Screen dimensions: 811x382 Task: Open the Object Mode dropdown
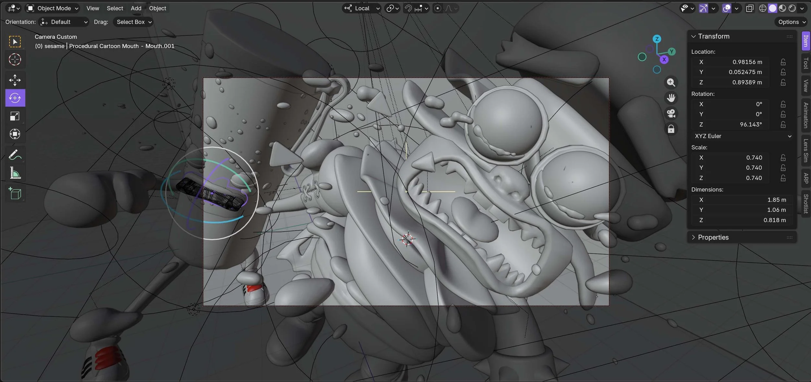point(53,8)
